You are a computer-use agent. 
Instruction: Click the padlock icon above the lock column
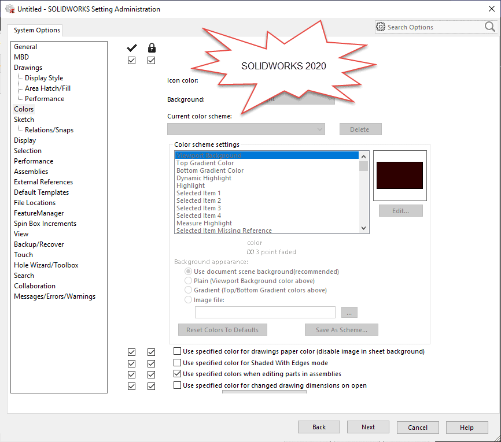[x=152, y=48]
